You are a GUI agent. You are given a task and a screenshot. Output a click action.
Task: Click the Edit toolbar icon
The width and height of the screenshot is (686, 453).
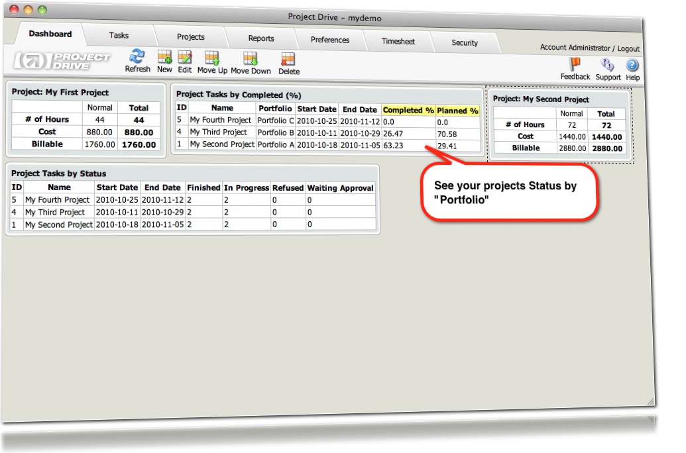(185, 57)
